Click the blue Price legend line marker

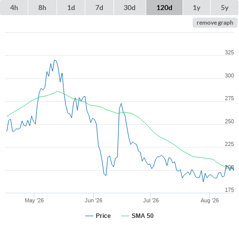pyautogui.click(x=89, y=216)
